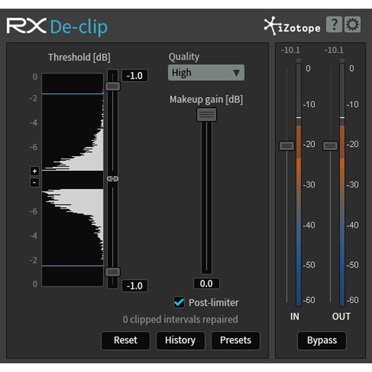Click the histogram zoom in plus button
This screenshot has height=372, width=372.
(x=35, y=171)
